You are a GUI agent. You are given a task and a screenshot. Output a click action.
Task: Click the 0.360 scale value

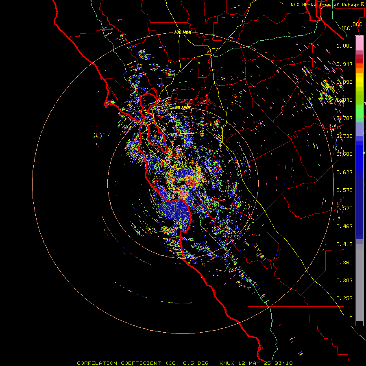point(344,263)
